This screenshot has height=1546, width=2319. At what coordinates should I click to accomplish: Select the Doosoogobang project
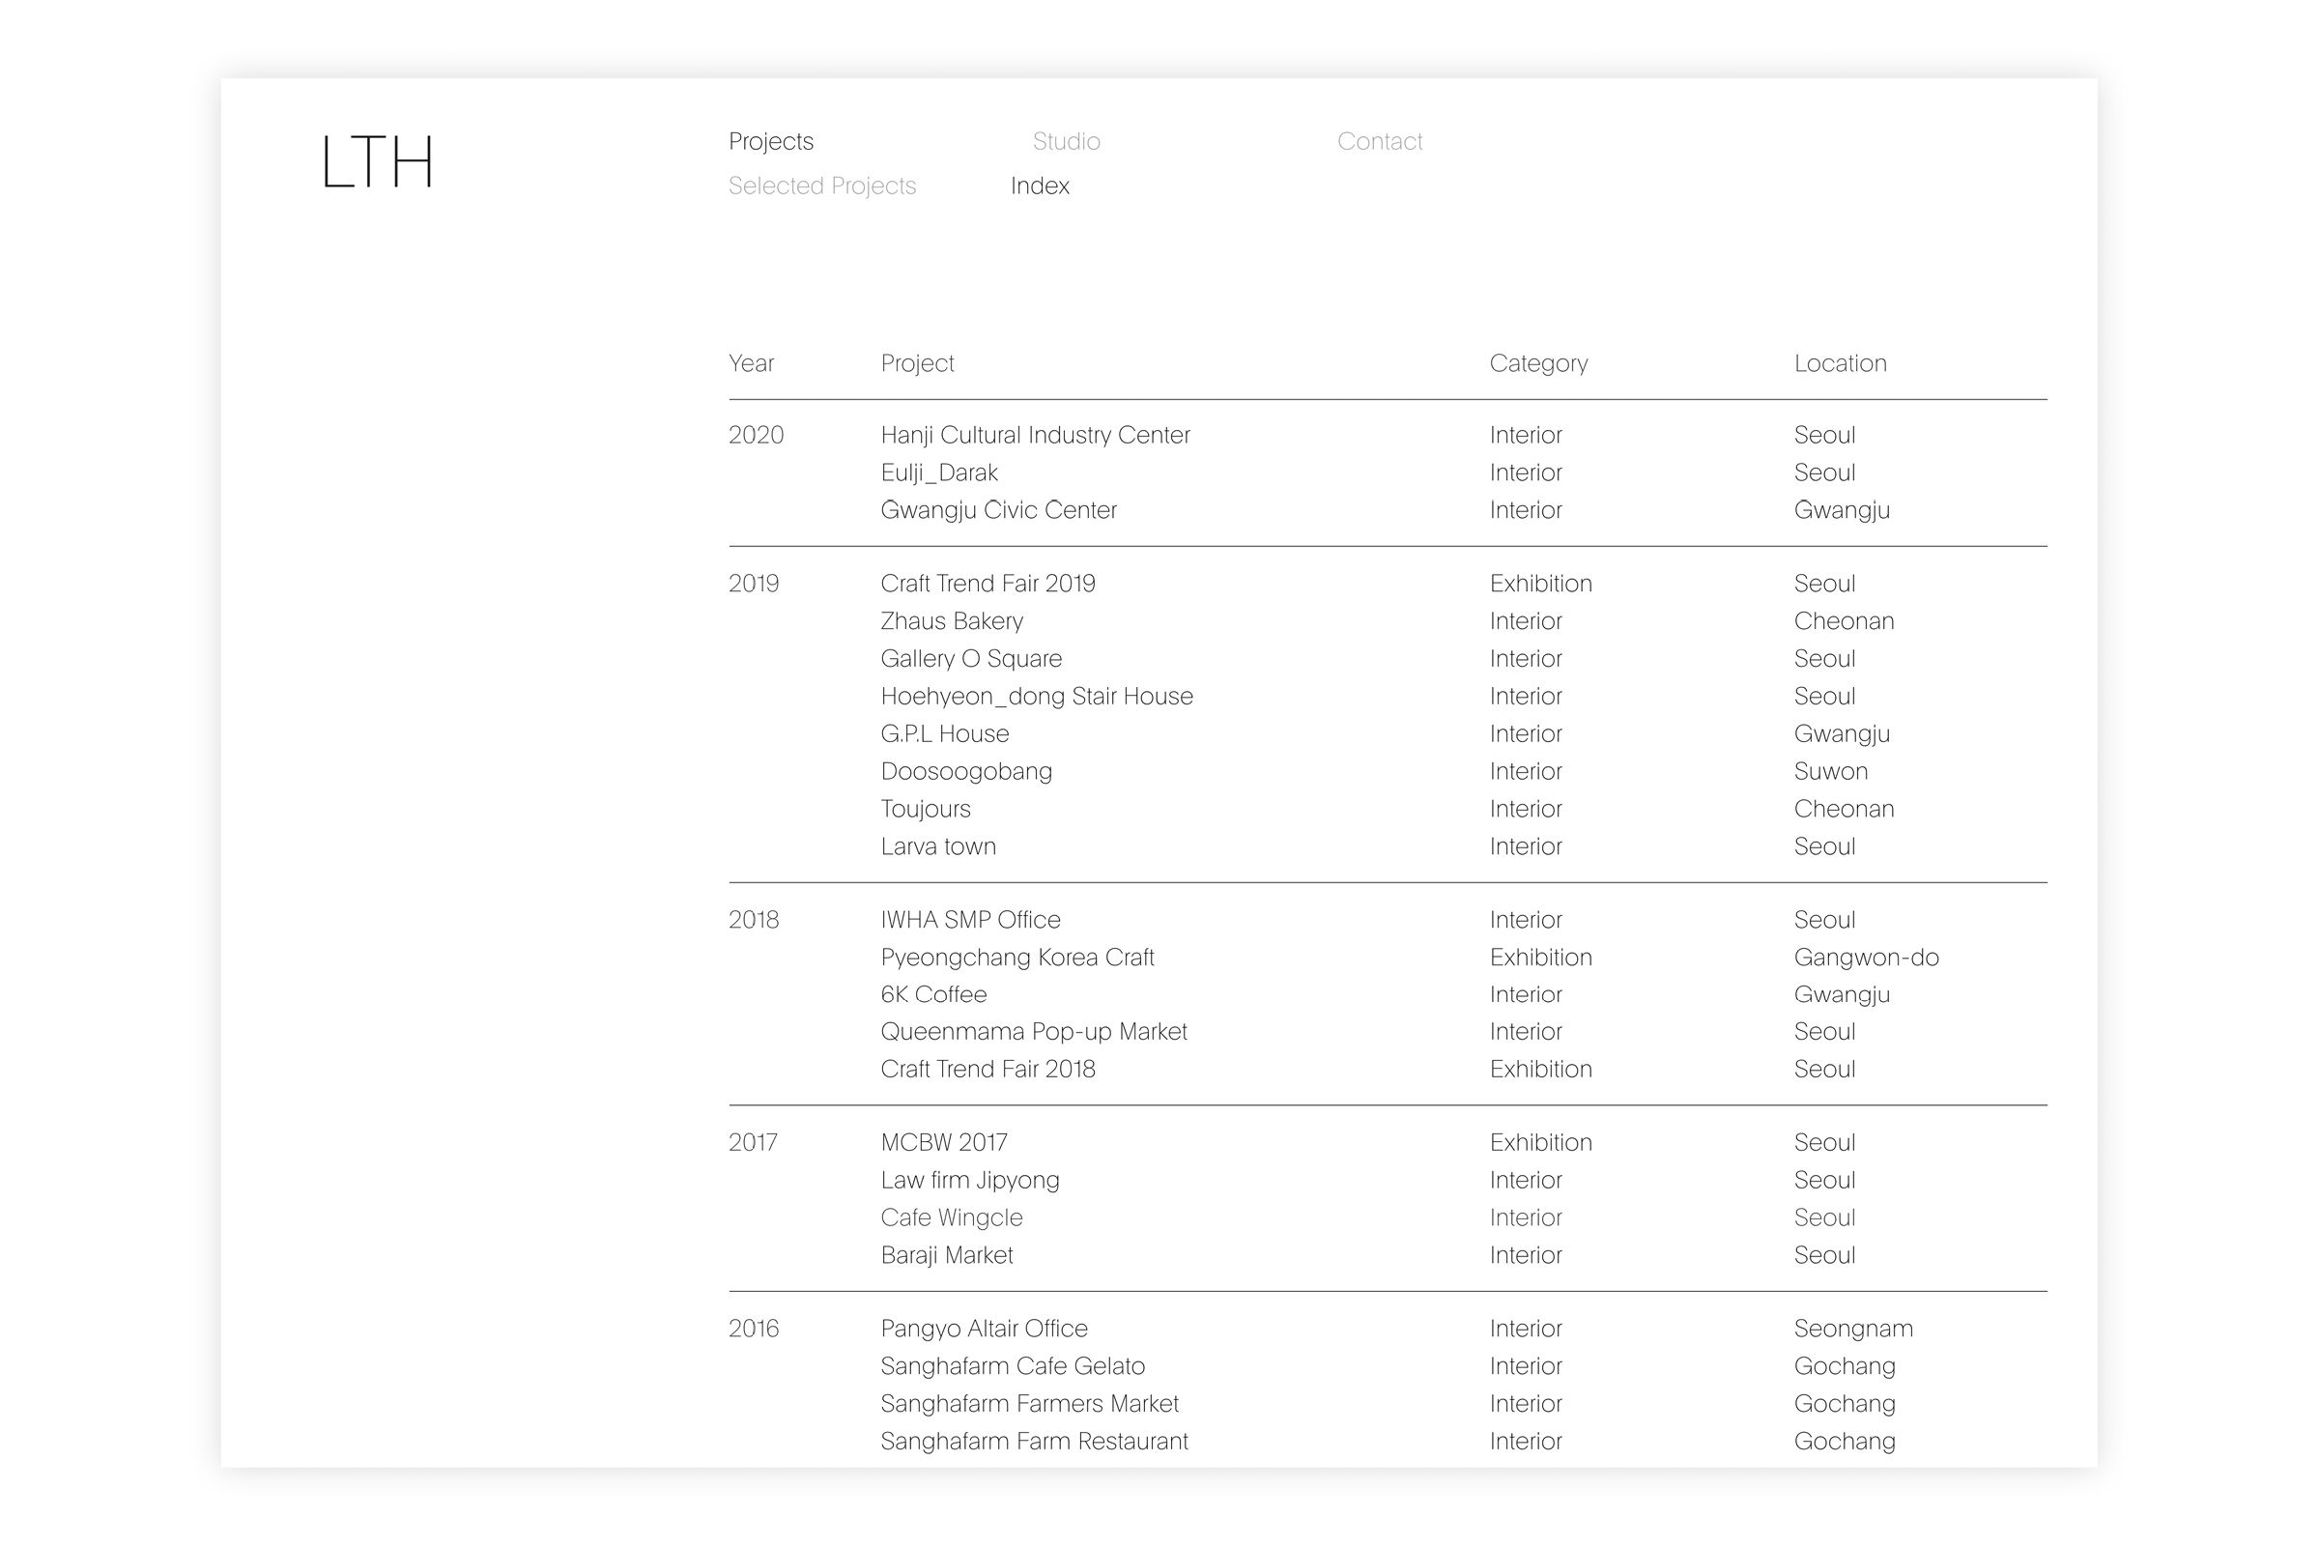tap(965, 771)
